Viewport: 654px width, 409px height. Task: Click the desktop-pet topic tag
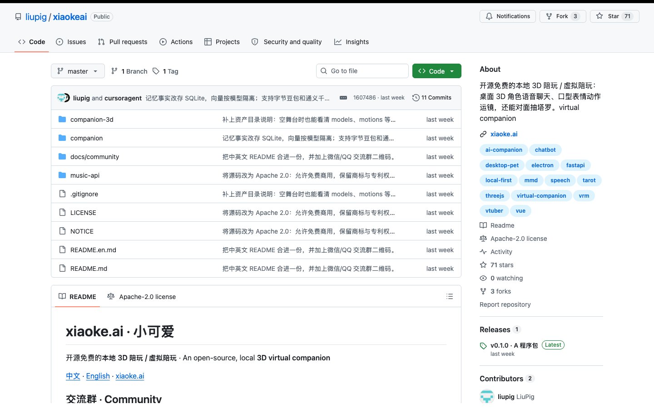tap(502, 165)
